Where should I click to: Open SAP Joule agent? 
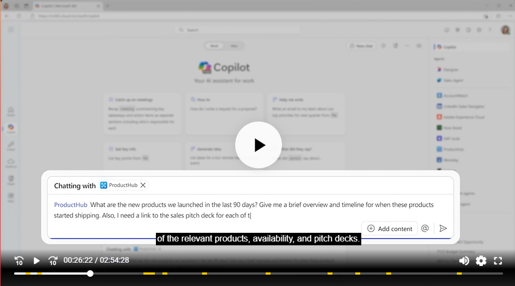448,138
